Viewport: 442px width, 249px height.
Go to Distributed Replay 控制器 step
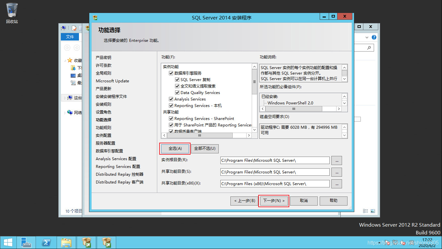(119, 174)
